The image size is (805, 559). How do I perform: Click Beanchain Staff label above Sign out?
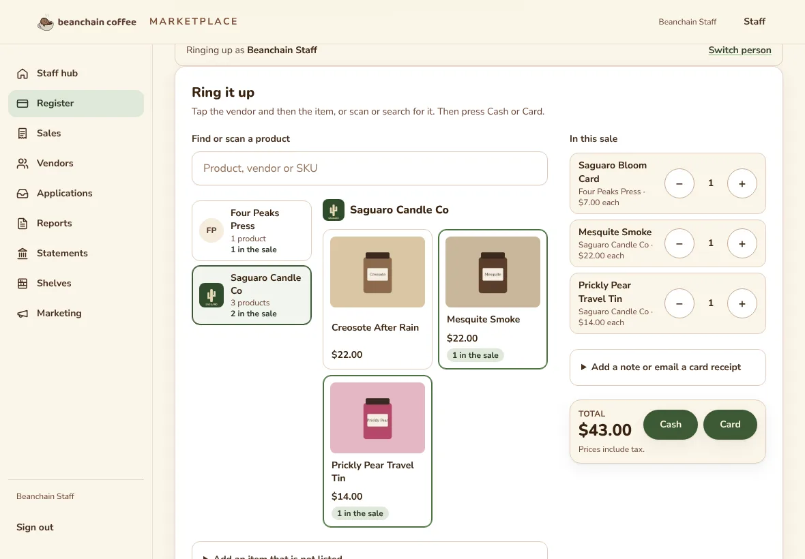(x=45, y=496)
